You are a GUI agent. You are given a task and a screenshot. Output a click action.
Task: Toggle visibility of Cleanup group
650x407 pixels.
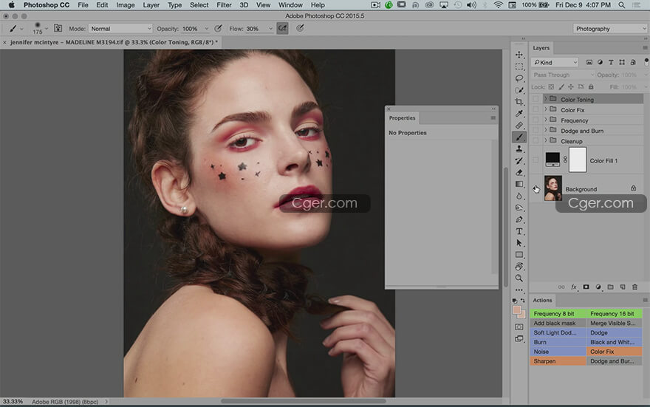(536, 140)
